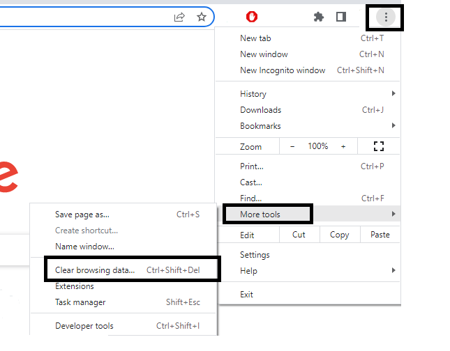
Task: Open Settings from the menu
Action: [x=308, y=255]
